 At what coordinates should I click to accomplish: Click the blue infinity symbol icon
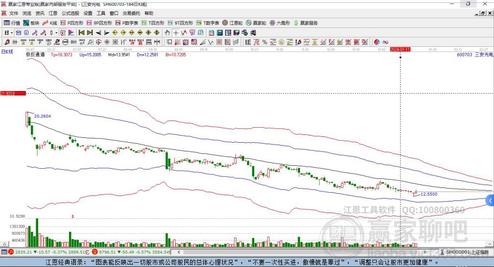(x=385, y=42)
